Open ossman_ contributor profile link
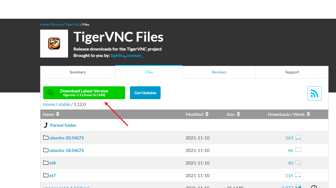Image resolution: width=336 pixels, height=188 pixels. pyautogui.click(x=135, y=56)
